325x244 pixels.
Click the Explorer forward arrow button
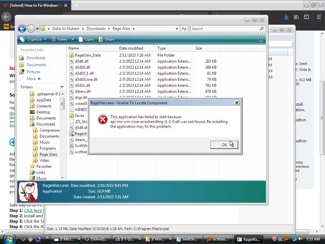tap(31, 29)
